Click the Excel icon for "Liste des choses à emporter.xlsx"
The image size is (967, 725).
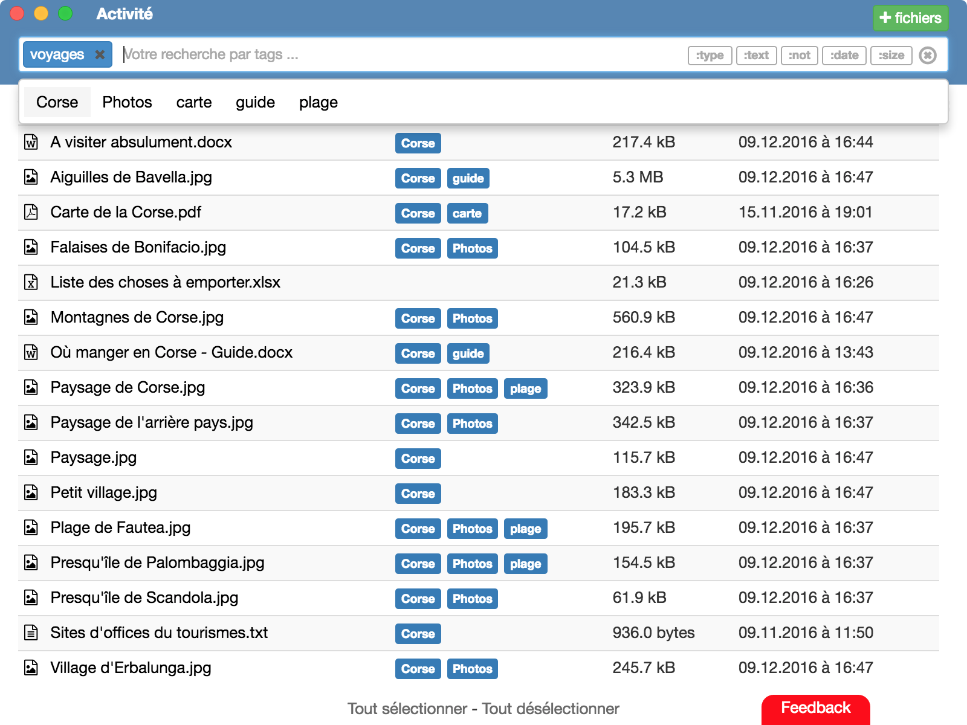(32, 282)
